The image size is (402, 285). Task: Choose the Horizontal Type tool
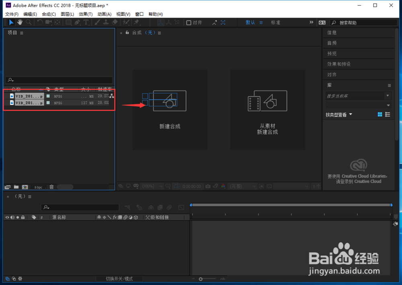86,22
